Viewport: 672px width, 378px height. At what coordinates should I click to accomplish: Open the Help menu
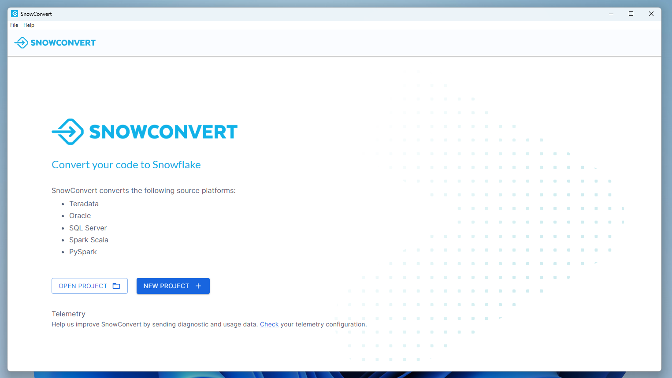(29, 25)
